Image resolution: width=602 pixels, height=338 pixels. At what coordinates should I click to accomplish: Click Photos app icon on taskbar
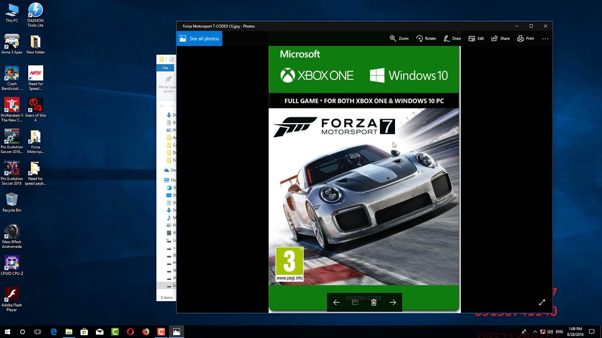tap(176, 332)
